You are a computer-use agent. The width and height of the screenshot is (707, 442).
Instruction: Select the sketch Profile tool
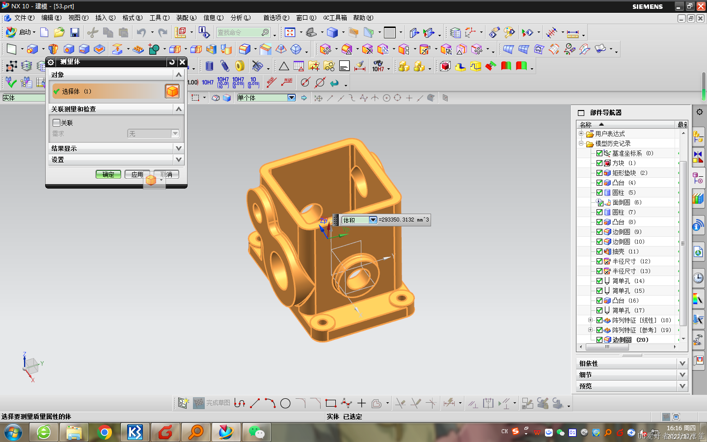point(240,404)
